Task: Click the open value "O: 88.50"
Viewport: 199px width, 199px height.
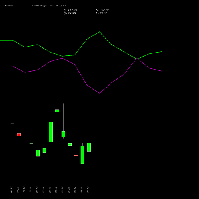Action: [70, 14]
